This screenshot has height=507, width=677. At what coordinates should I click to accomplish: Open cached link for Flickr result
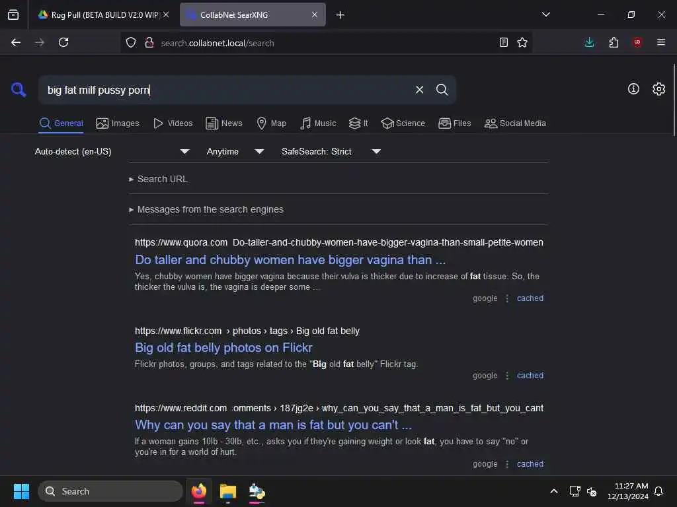[x=530, y=376]
